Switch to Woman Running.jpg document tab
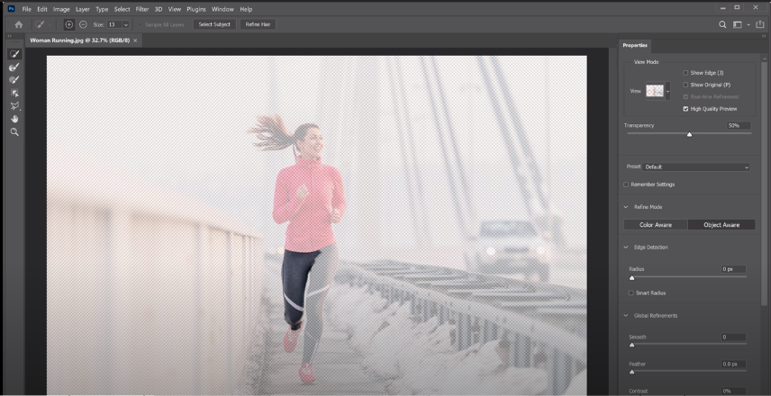This screenshot has height=396, width=771. 79,40
